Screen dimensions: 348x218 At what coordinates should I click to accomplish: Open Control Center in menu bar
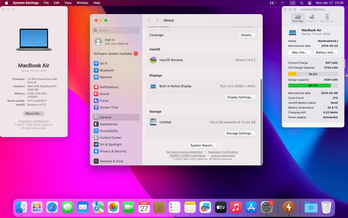tap(310, 3)
